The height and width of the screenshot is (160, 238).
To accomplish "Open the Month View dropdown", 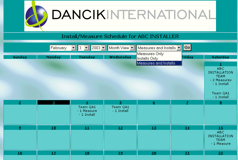I will tap(121, 48).
